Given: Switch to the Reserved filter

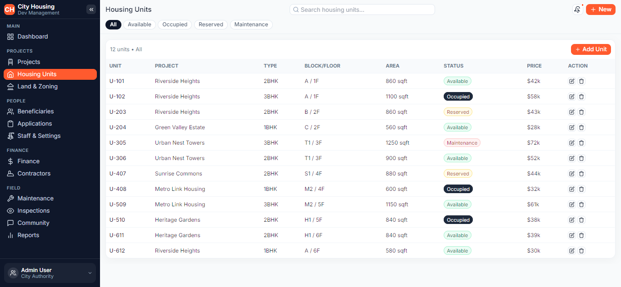Looking at the screenshot, I should point(211,24).
